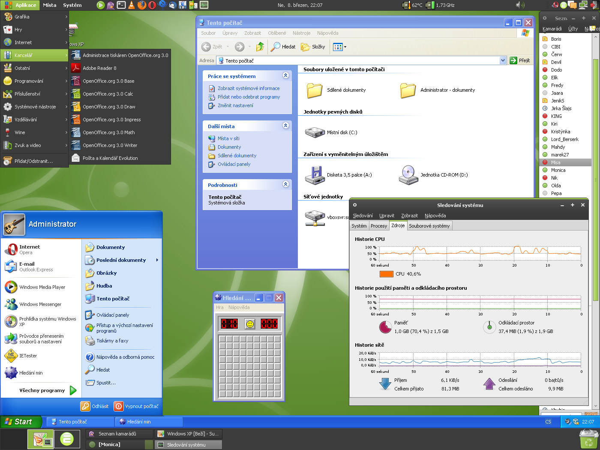Image resolution: width=600 pixels, height=450 pixels.
Task: Open Firefox from the top panel launchers
Action: [142, 5]
